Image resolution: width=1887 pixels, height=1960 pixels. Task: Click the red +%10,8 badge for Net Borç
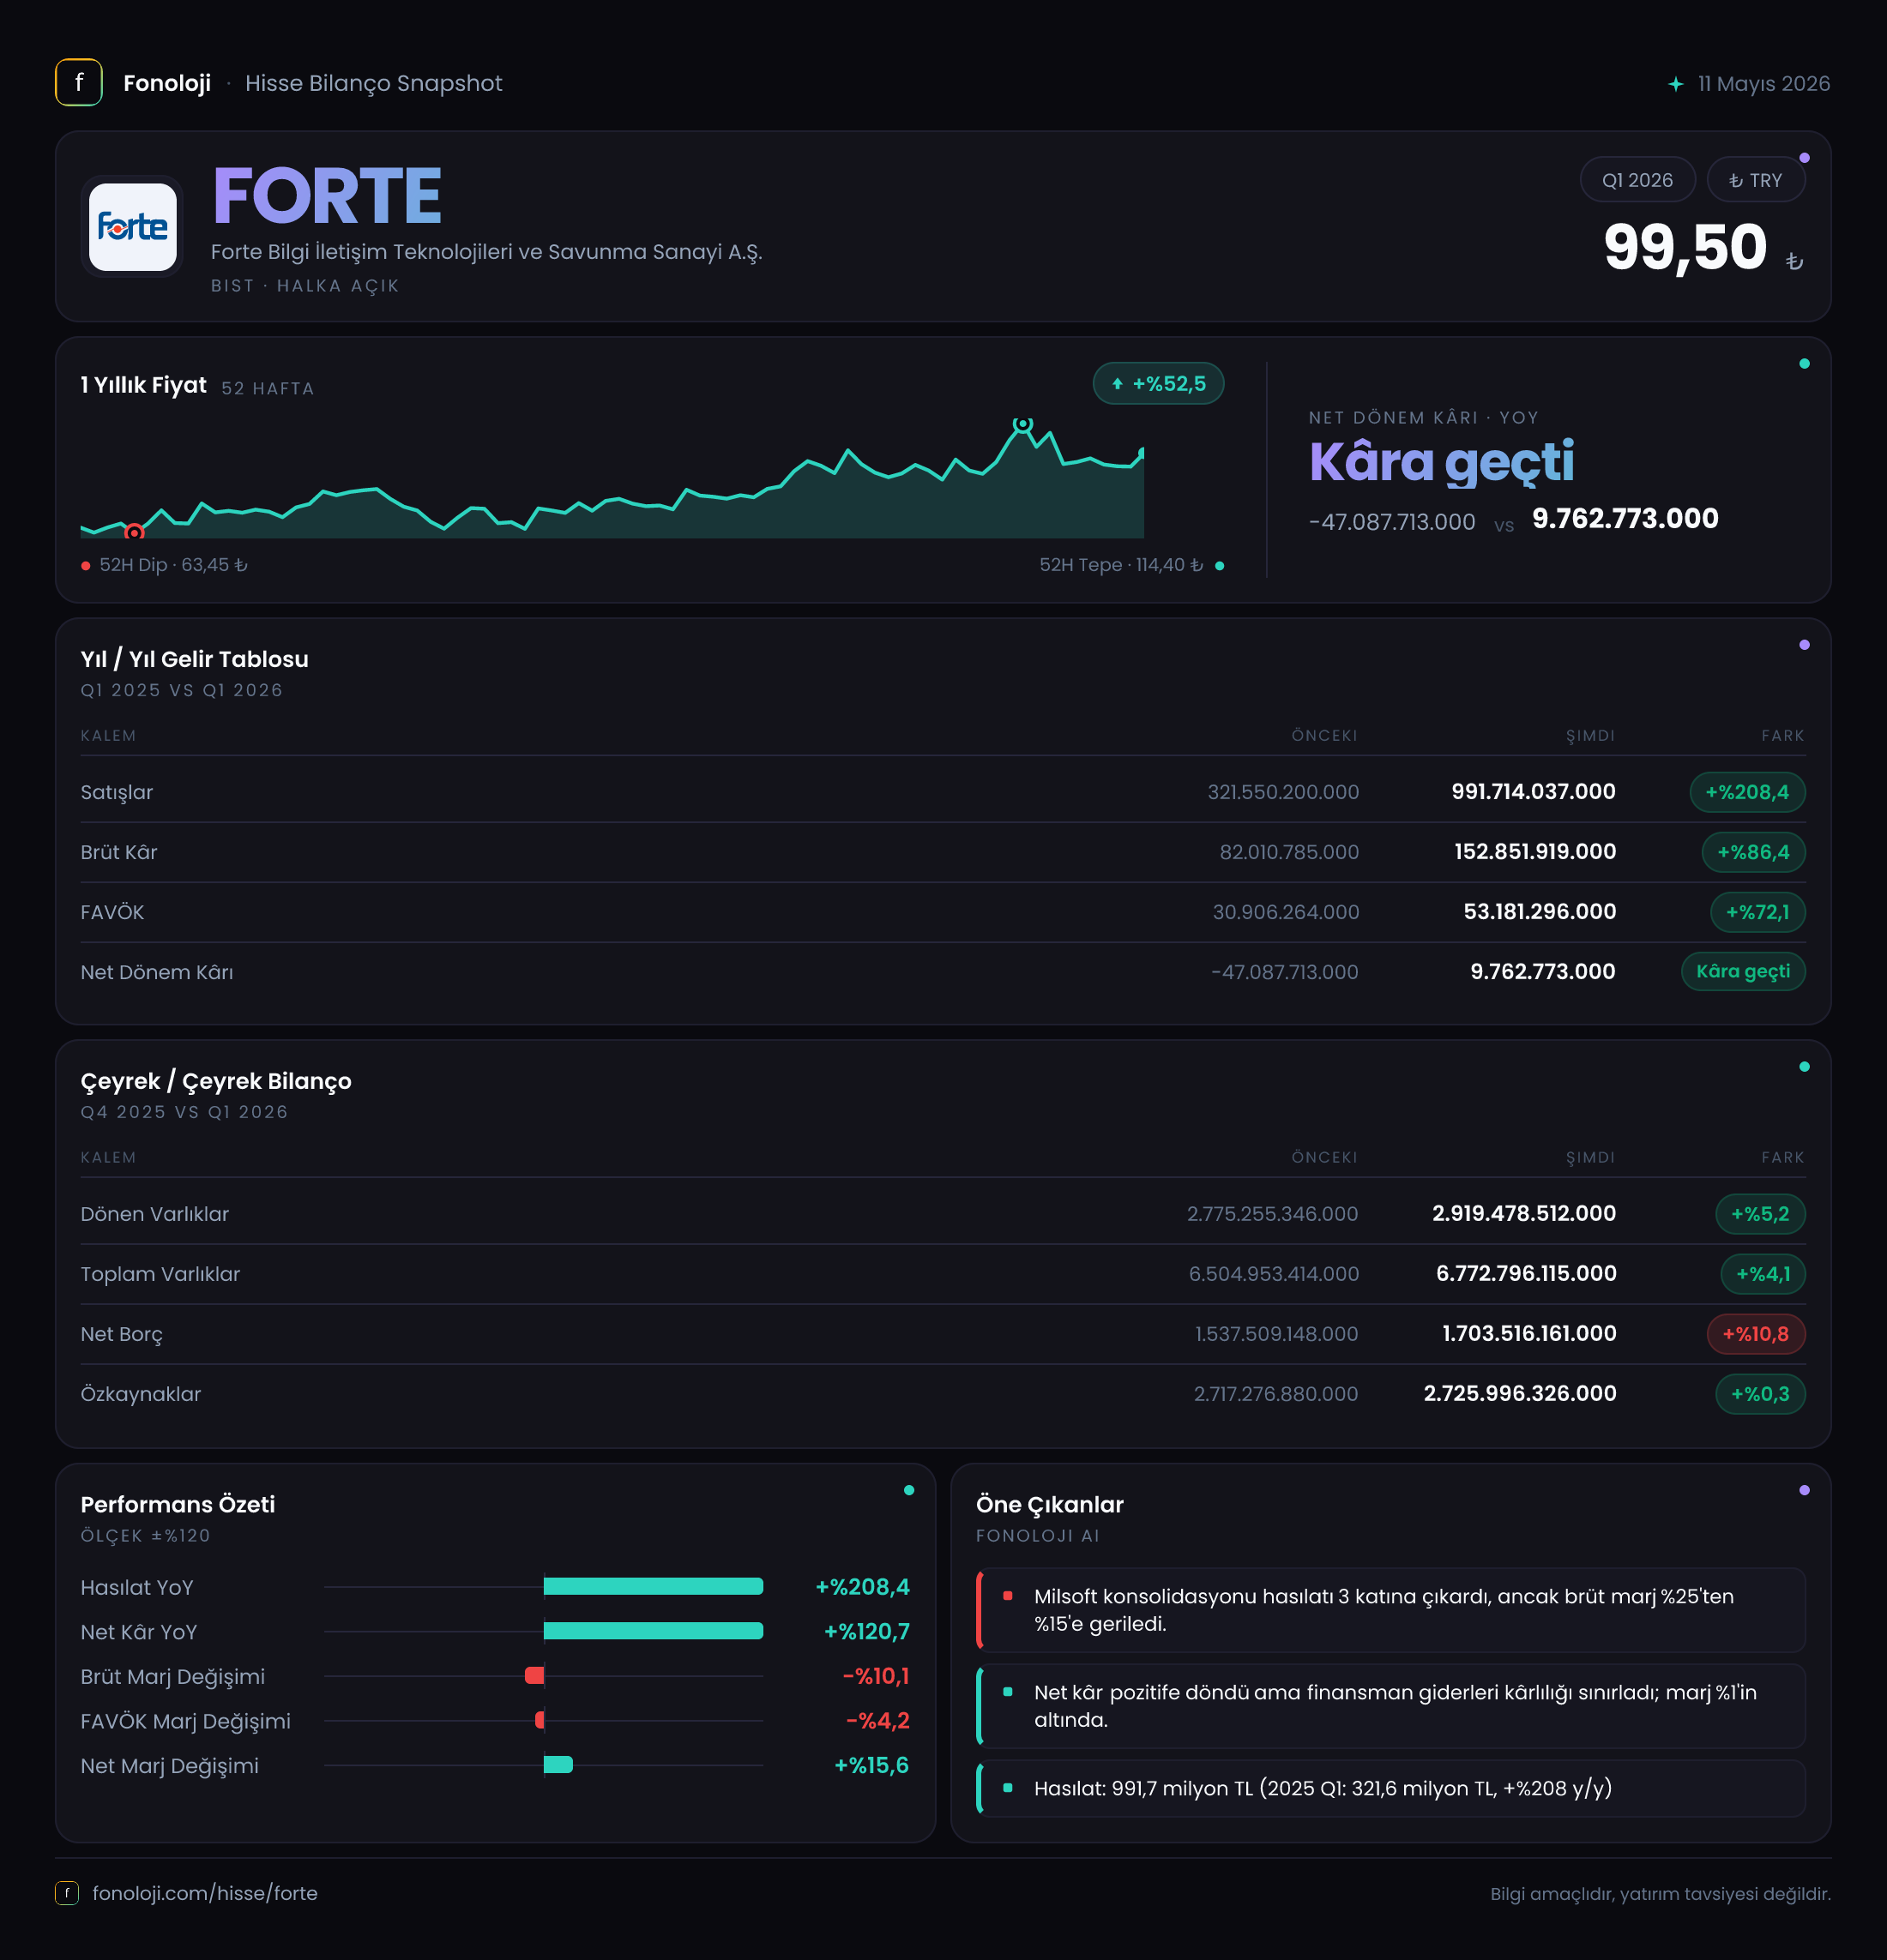1755,1334
